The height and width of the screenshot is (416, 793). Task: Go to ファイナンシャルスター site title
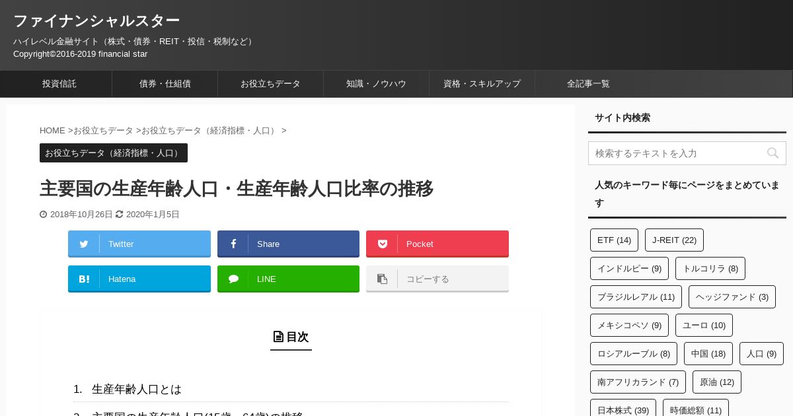pos(96,21)
